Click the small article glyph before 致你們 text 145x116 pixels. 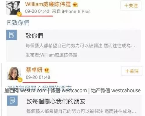9,23
